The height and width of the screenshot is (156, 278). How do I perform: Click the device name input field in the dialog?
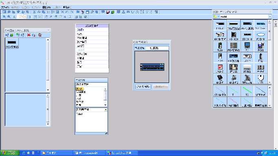click(157, 48)
